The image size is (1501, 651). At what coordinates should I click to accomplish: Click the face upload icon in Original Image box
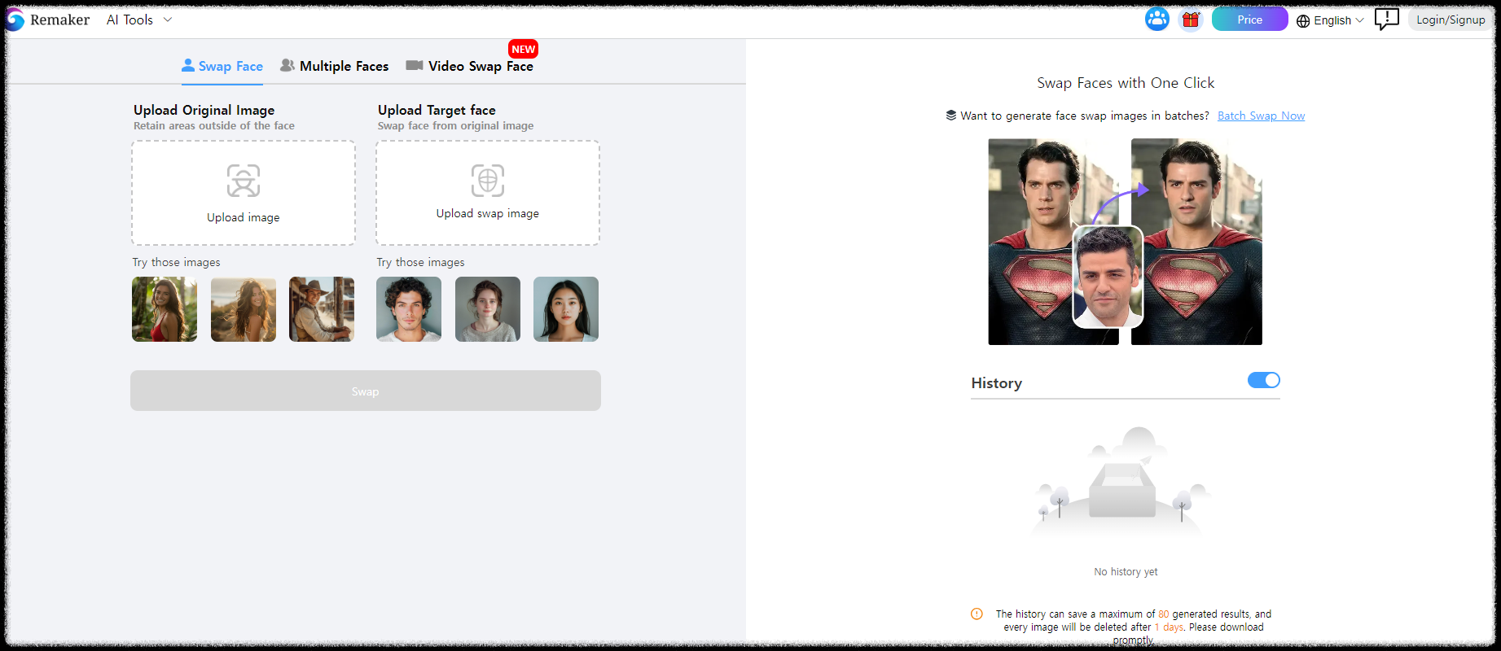click(244, 181)
